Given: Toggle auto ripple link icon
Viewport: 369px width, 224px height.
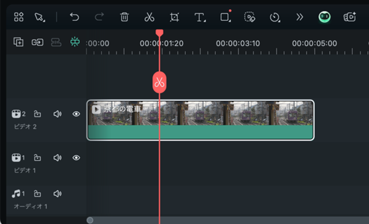Looking at the screenshot, I should point(37,42).
